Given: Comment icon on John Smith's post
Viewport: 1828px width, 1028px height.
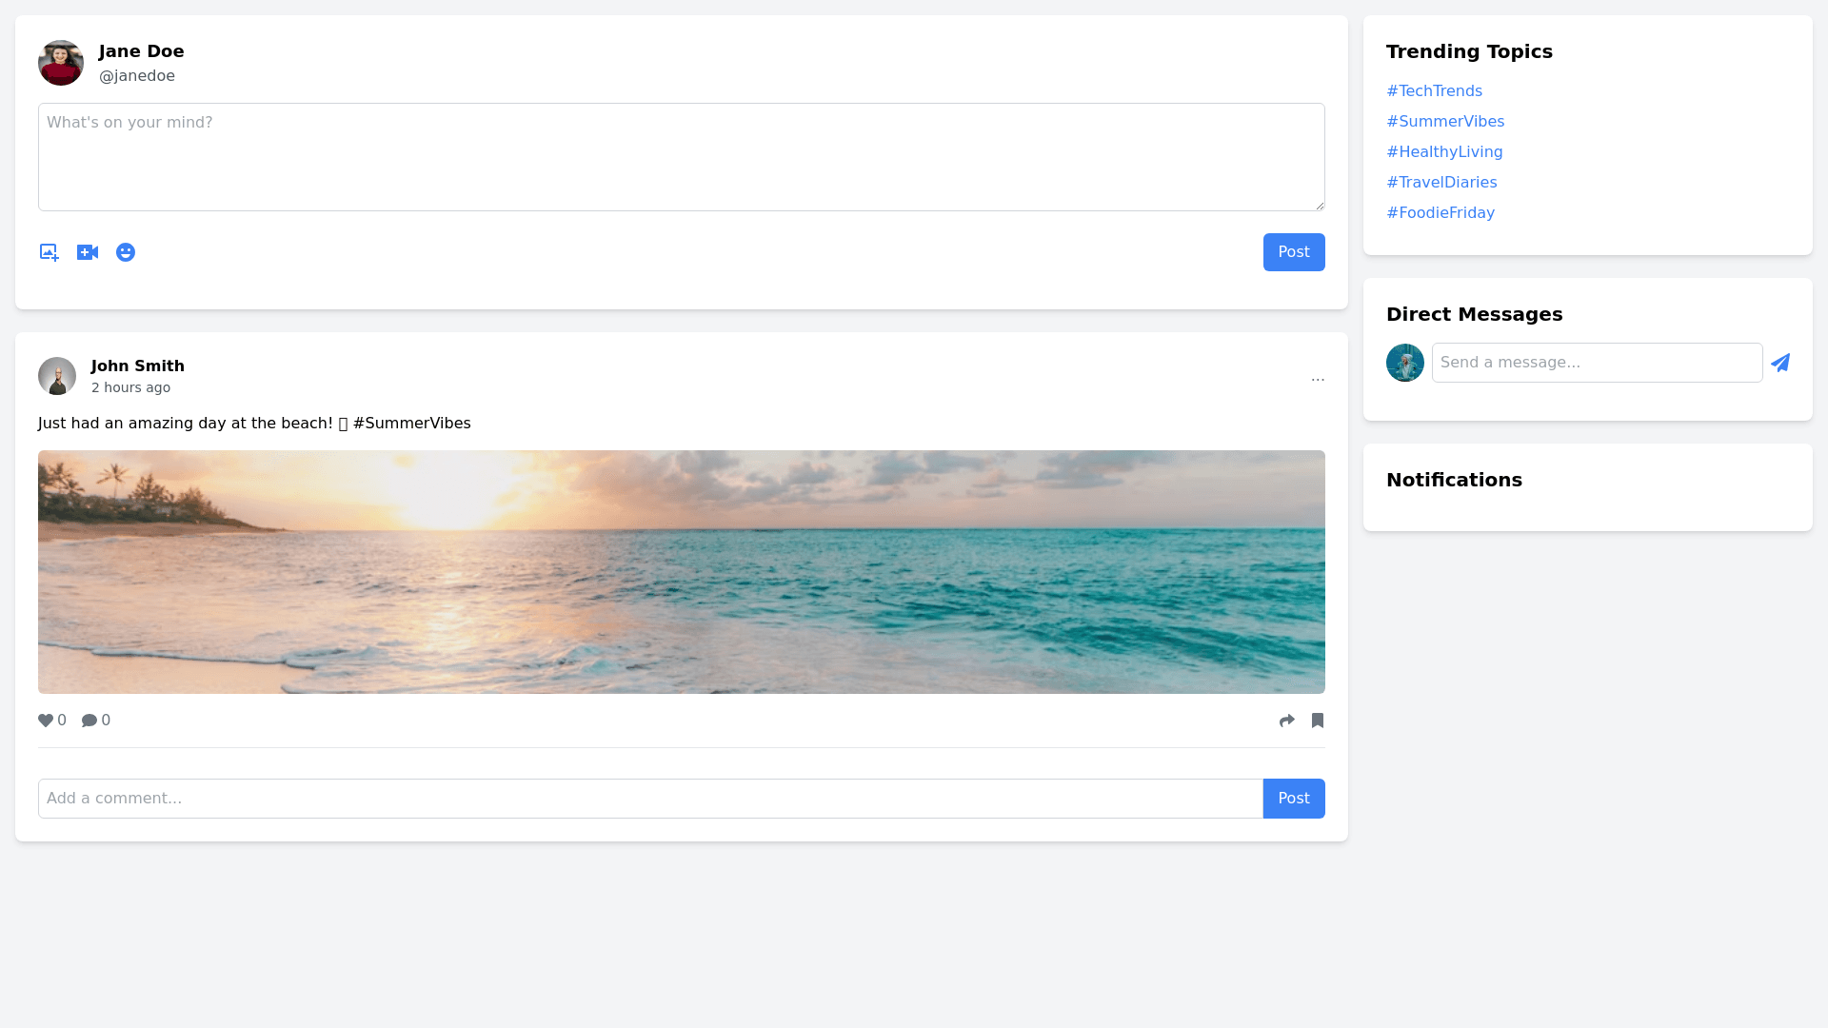Looking at the screenshot, I should click(89, 721).
